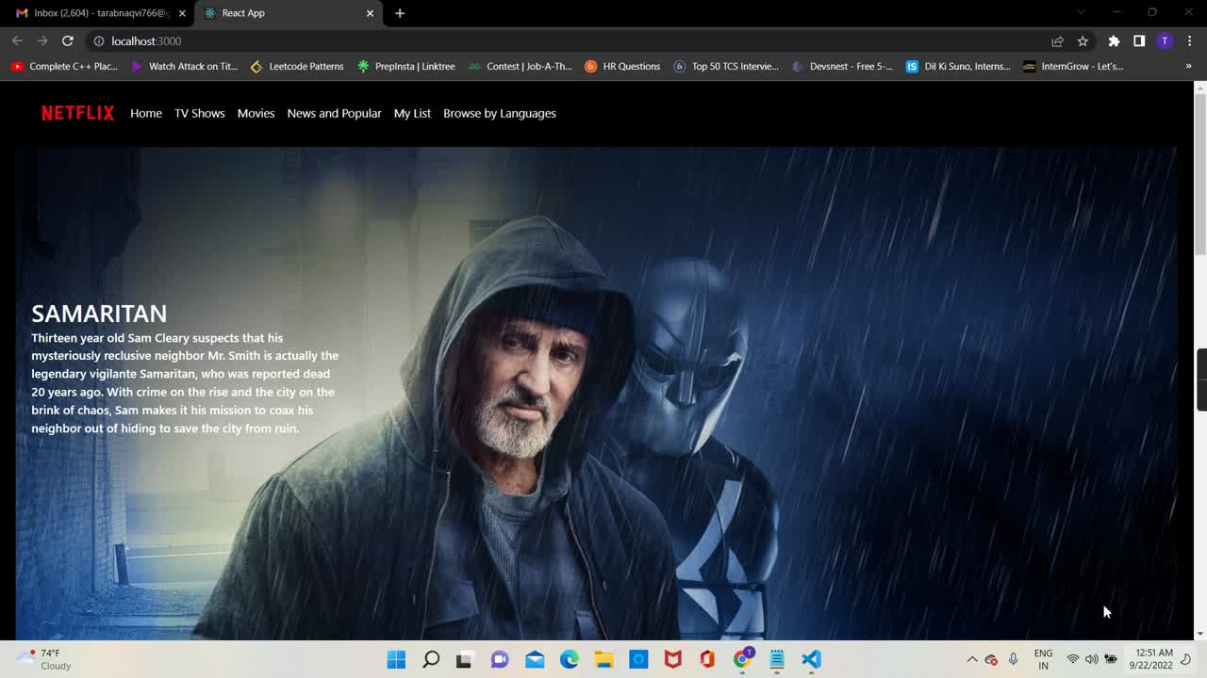Screen dimensions: 1207x678
Task: Show hidden system tray icons
Action: (x=971, y=659)
